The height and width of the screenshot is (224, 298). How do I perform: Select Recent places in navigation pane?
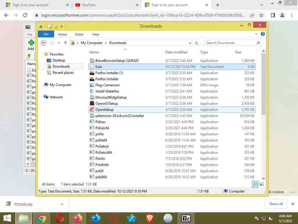[x=63, y=73]
